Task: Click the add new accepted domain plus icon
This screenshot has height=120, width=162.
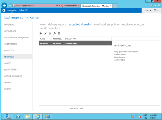Action: pyautogui.click(x=41, y=33)
